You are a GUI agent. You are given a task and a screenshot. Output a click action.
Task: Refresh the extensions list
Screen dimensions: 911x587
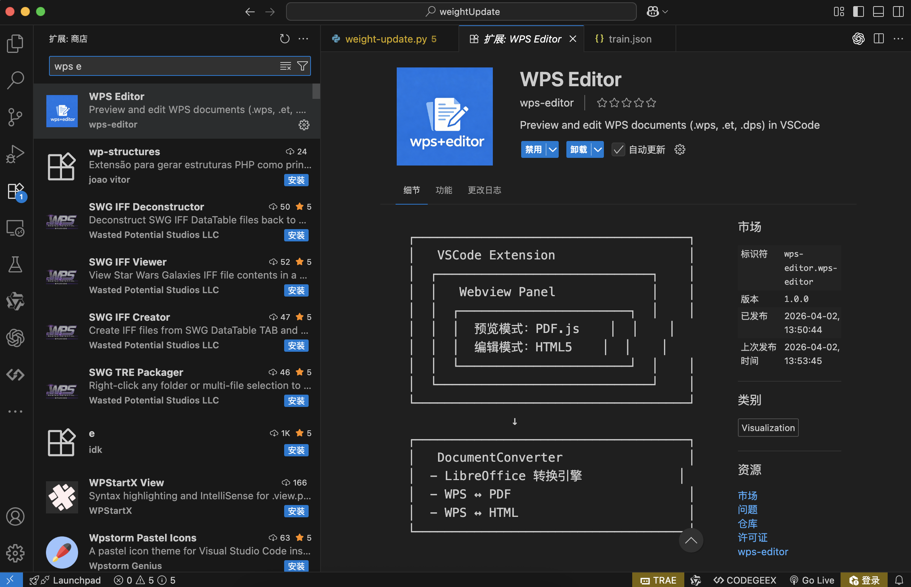click(x=285, y=39)
